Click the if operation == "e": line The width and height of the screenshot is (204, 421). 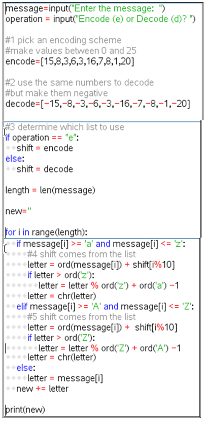click(x=43, y=138)
